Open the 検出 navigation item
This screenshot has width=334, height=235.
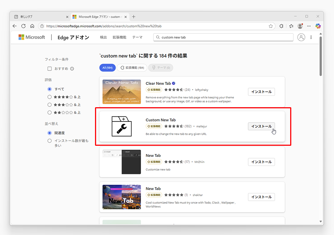tap(103, 37)
